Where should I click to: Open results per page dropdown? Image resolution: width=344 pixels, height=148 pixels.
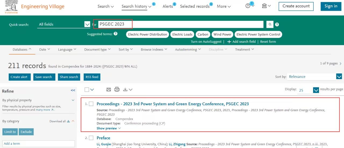click(309, 90)
